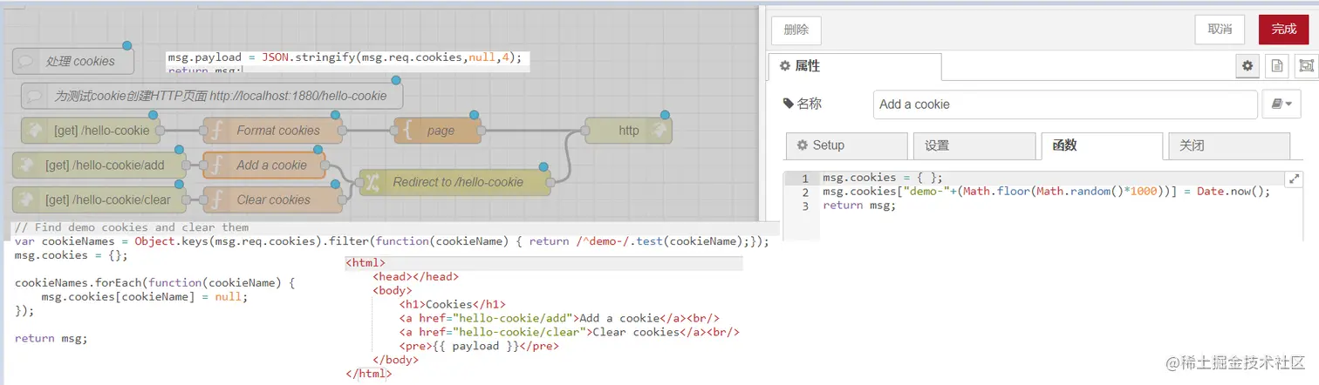Click the globe icon on /hello-cookie/clear node
1319x385 pixels.
pos(26,199)
